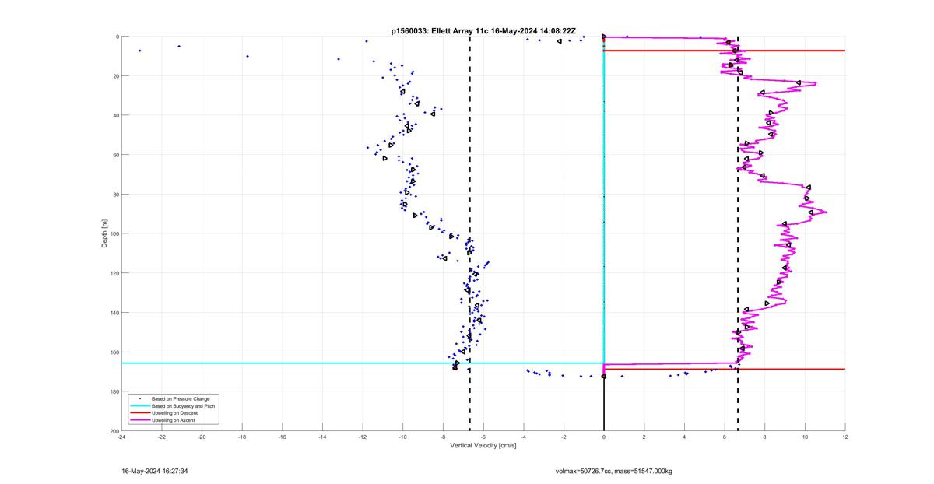
Task: Click legend entry 'Upwelling on Ascent'
Action: pyautogui.click(x=172, y=420)
